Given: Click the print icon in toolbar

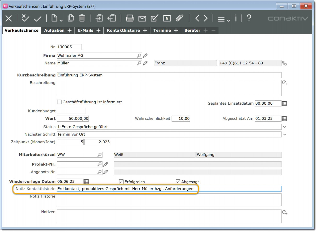Looking at the screenshot, I should tap(130, 18).
